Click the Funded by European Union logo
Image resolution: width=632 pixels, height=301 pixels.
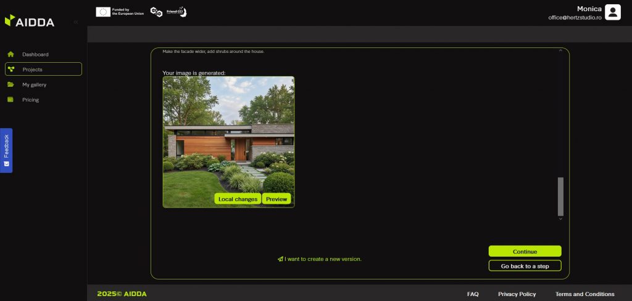click(x=120, y=12)
